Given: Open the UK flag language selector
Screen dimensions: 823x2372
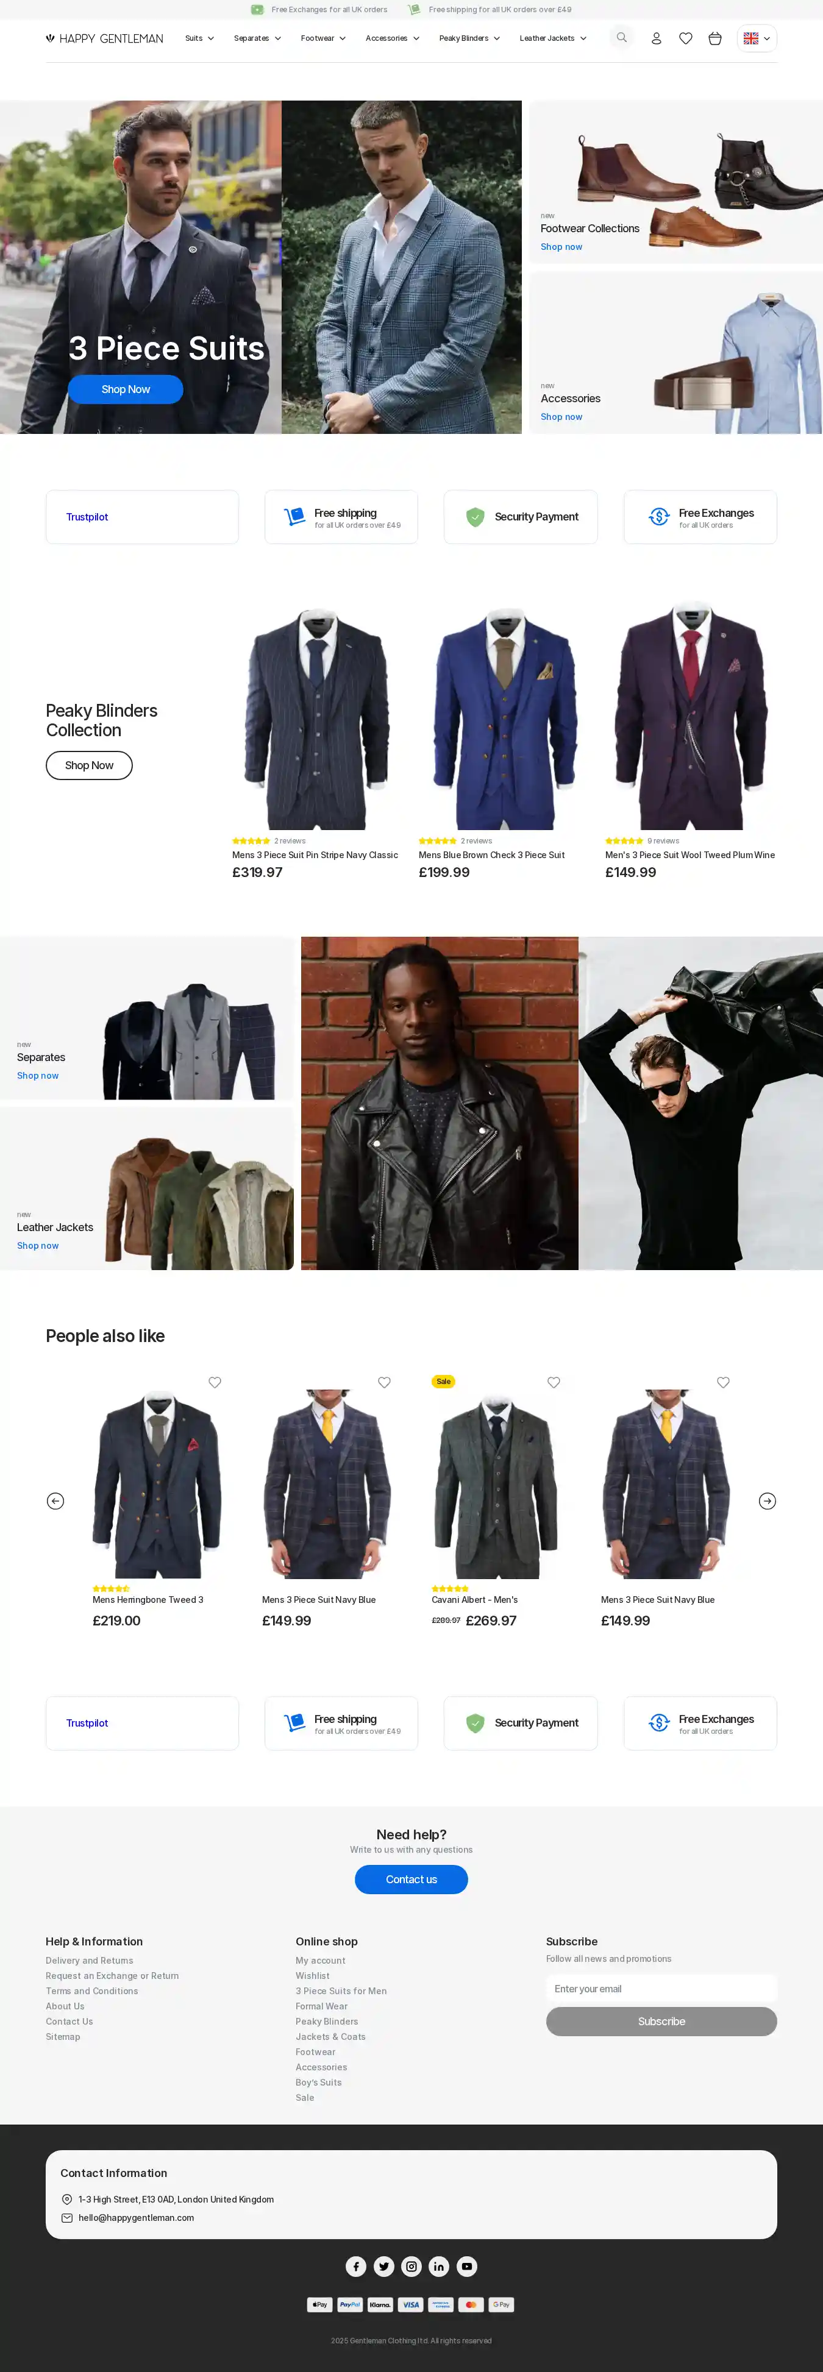Looking at the screenshot, I should coord(757,38).
